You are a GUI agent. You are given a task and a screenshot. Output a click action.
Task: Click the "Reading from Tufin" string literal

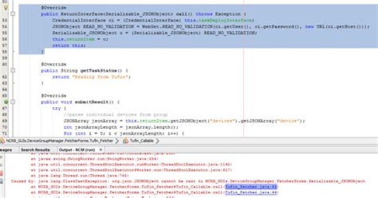(100, 77)
